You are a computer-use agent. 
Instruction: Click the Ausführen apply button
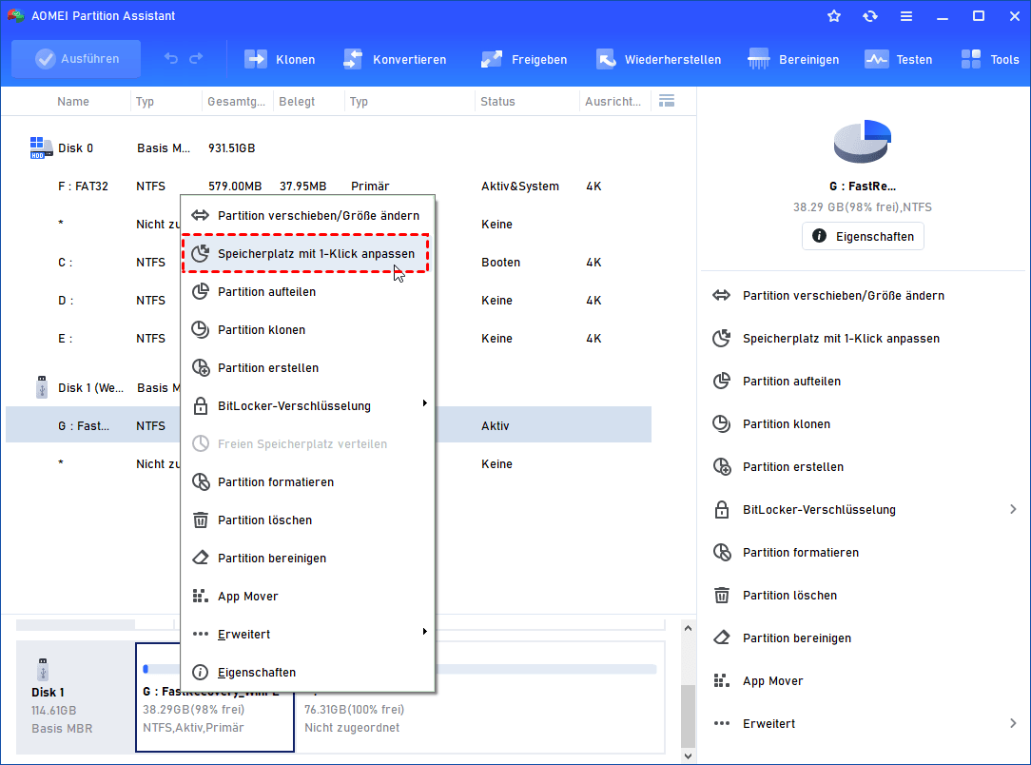click(x=76, y=59)
